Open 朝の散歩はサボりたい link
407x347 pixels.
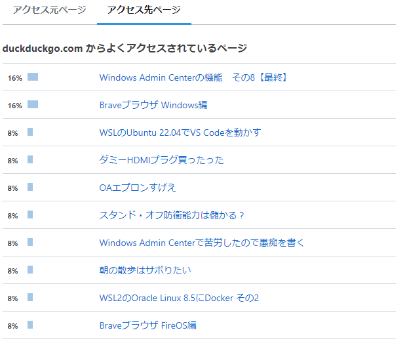[x=145, y=270]
